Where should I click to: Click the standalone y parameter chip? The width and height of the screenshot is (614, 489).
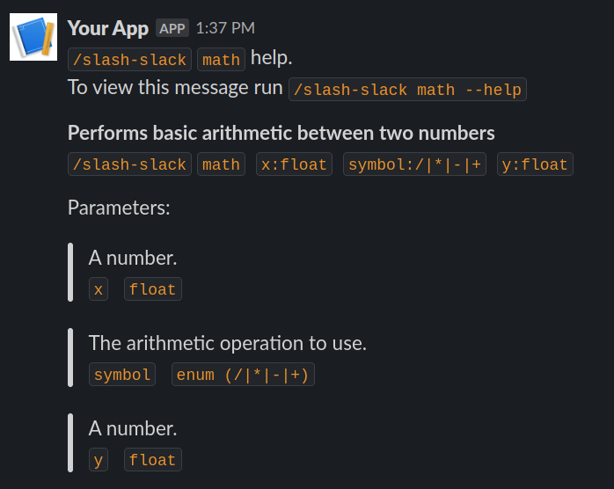pyautogui.click(x=99, y=460)
